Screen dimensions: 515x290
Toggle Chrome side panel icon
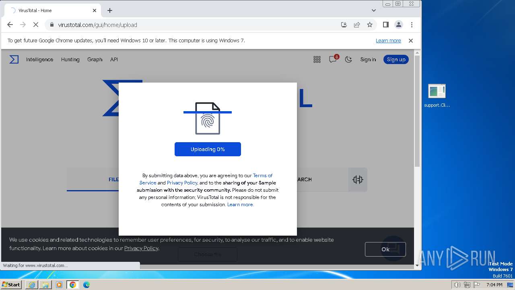tap(385, 25)
